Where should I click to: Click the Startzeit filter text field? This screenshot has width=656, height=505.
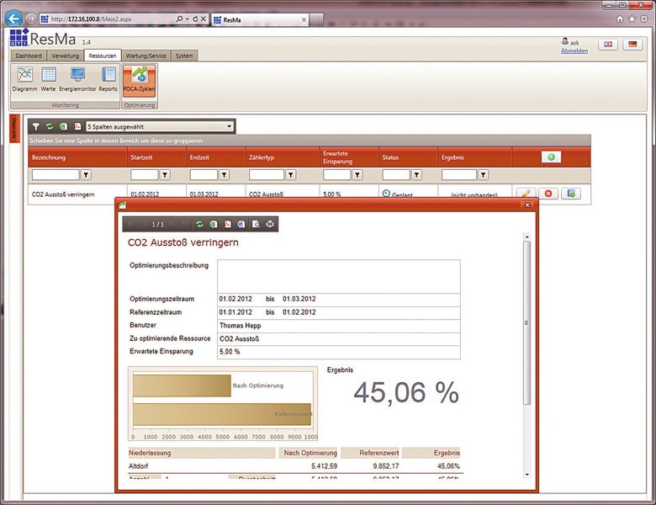tap(145, 174)
